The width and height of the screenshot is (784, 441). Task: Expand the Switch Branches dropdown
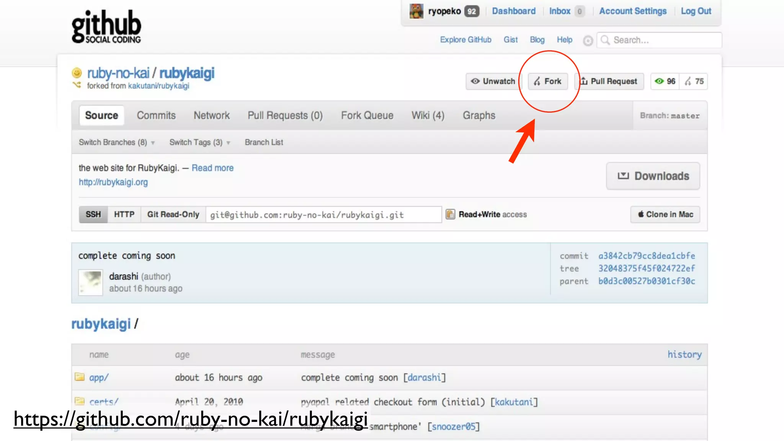(116, 142)
